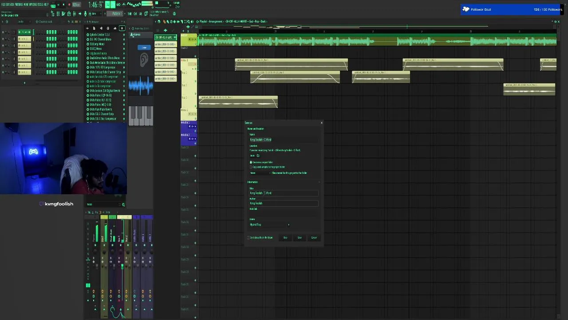568x320 pixels.
Task: Click the Stop button in the transport
Action: click(63, 4)
